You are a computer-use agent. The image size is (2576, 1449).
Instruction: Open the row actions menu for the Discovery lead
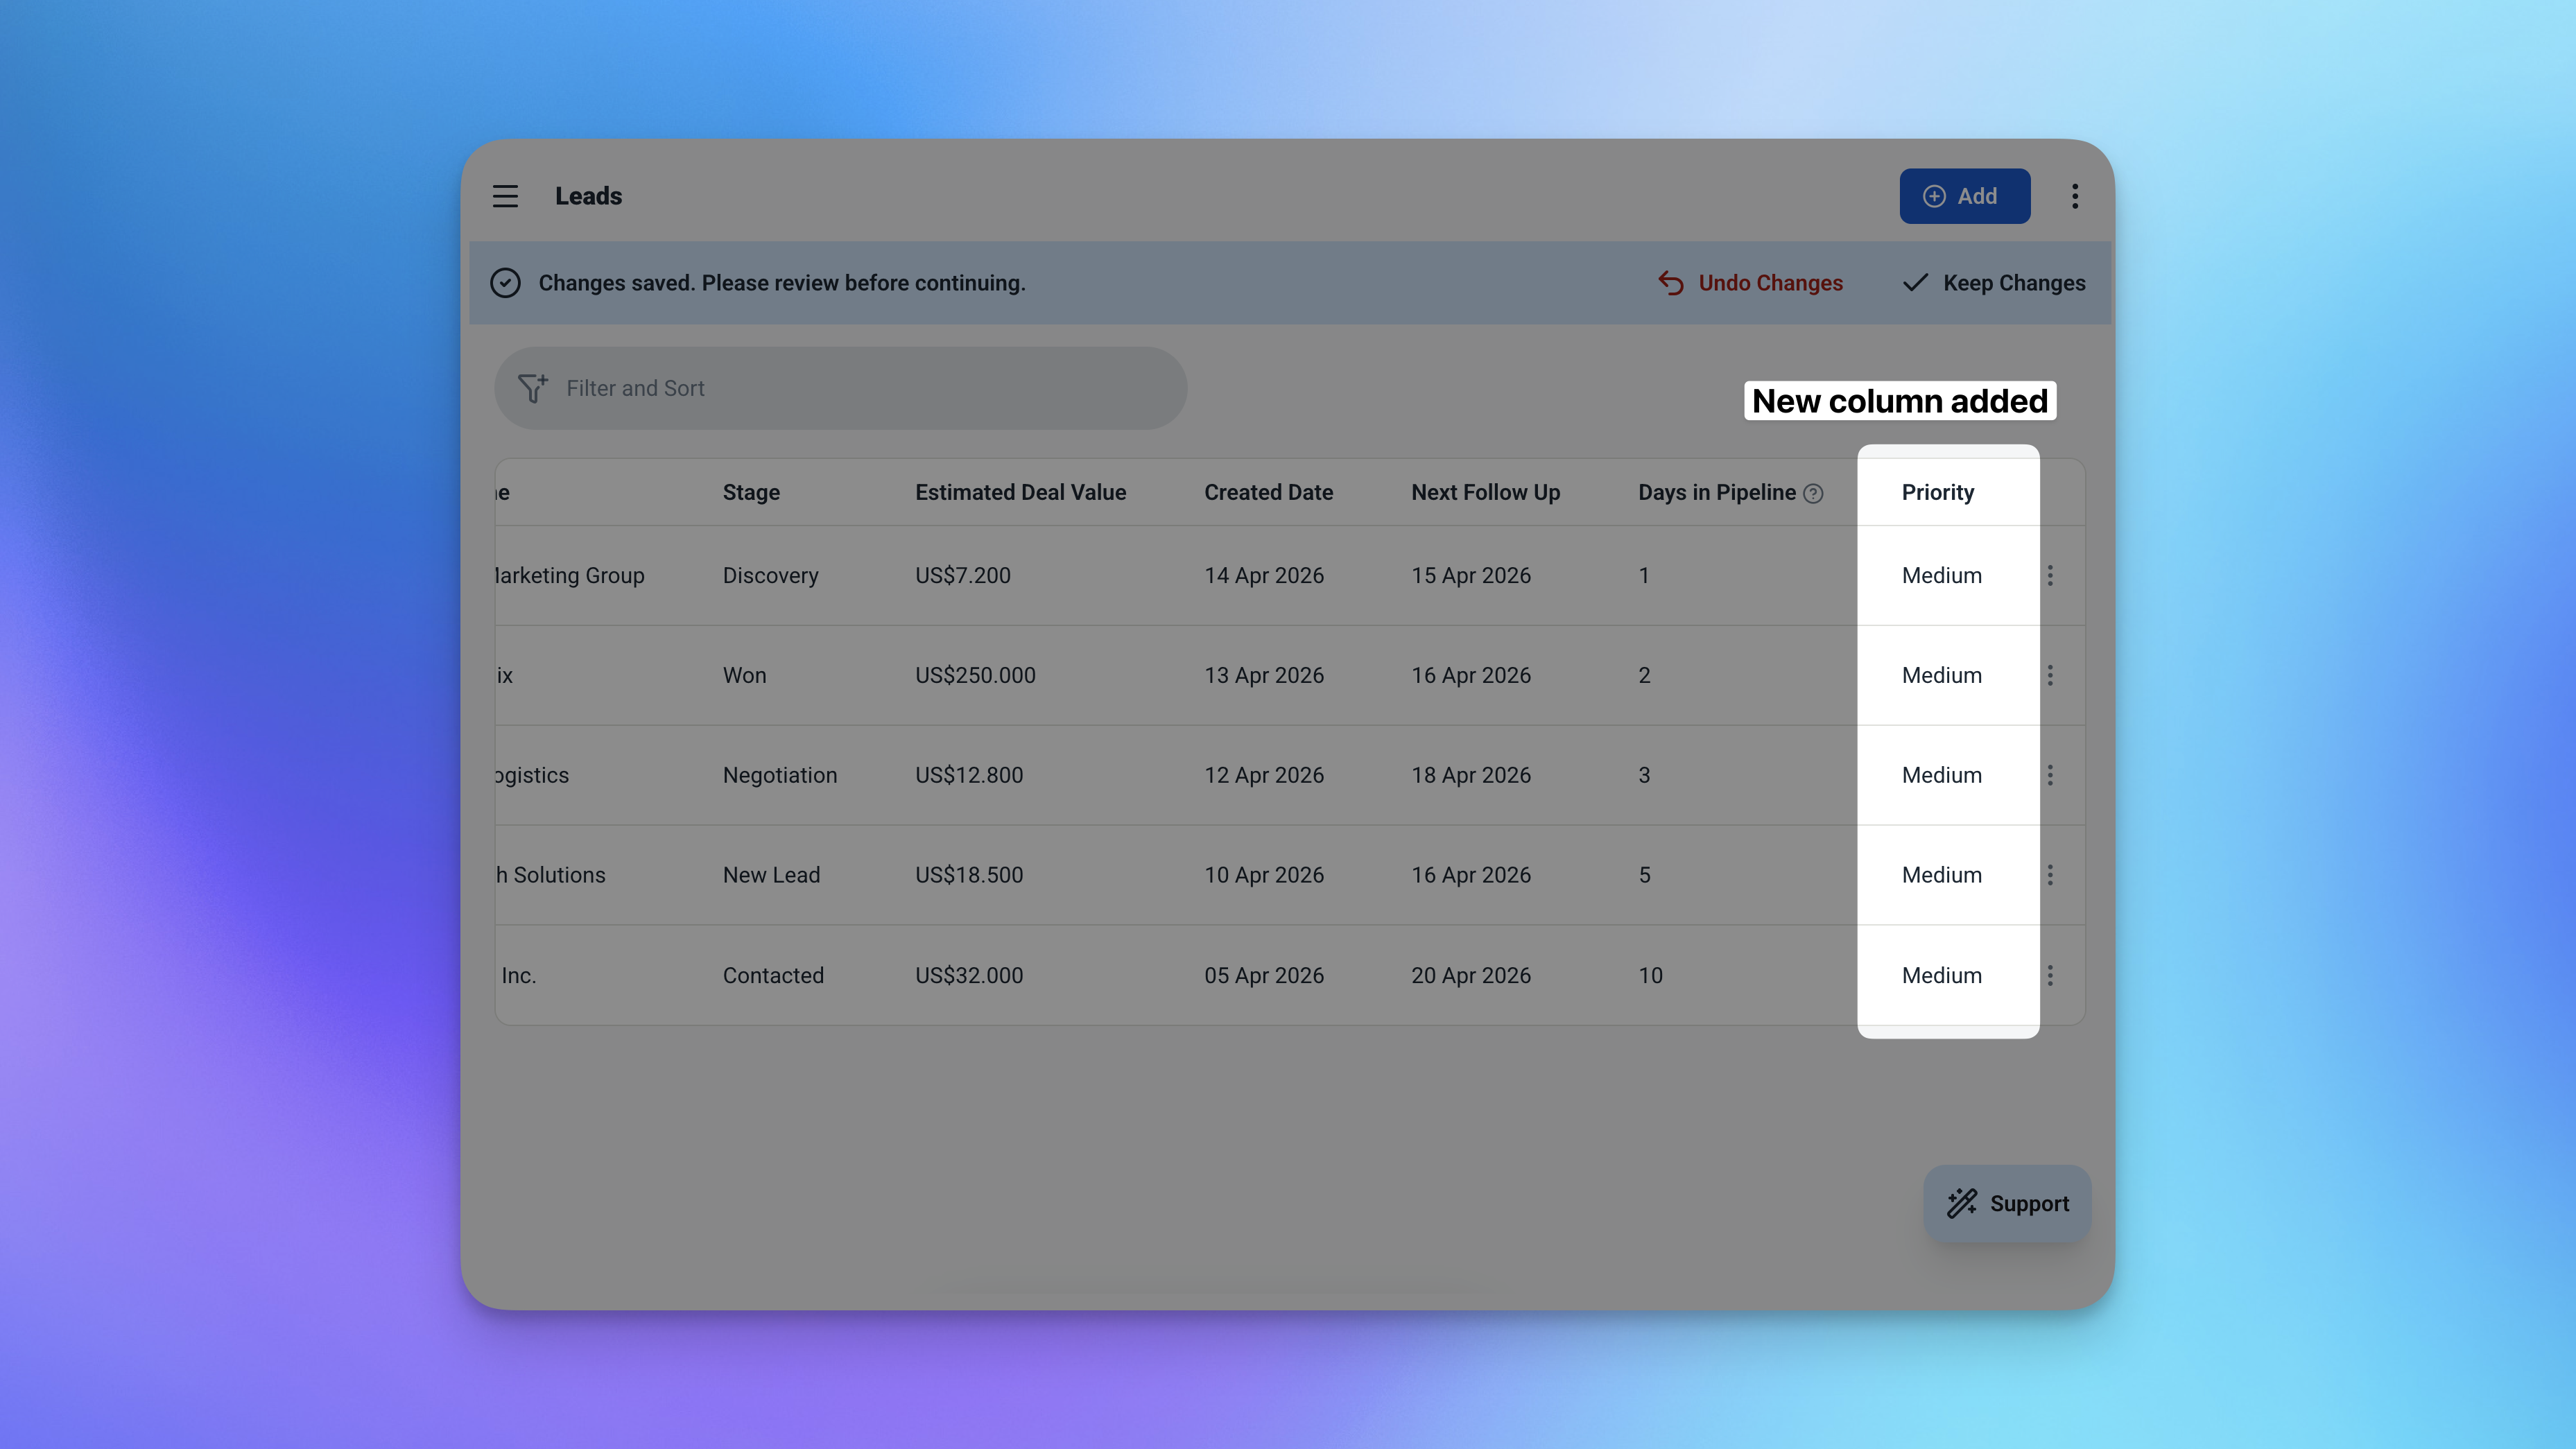pos(2051,575)
